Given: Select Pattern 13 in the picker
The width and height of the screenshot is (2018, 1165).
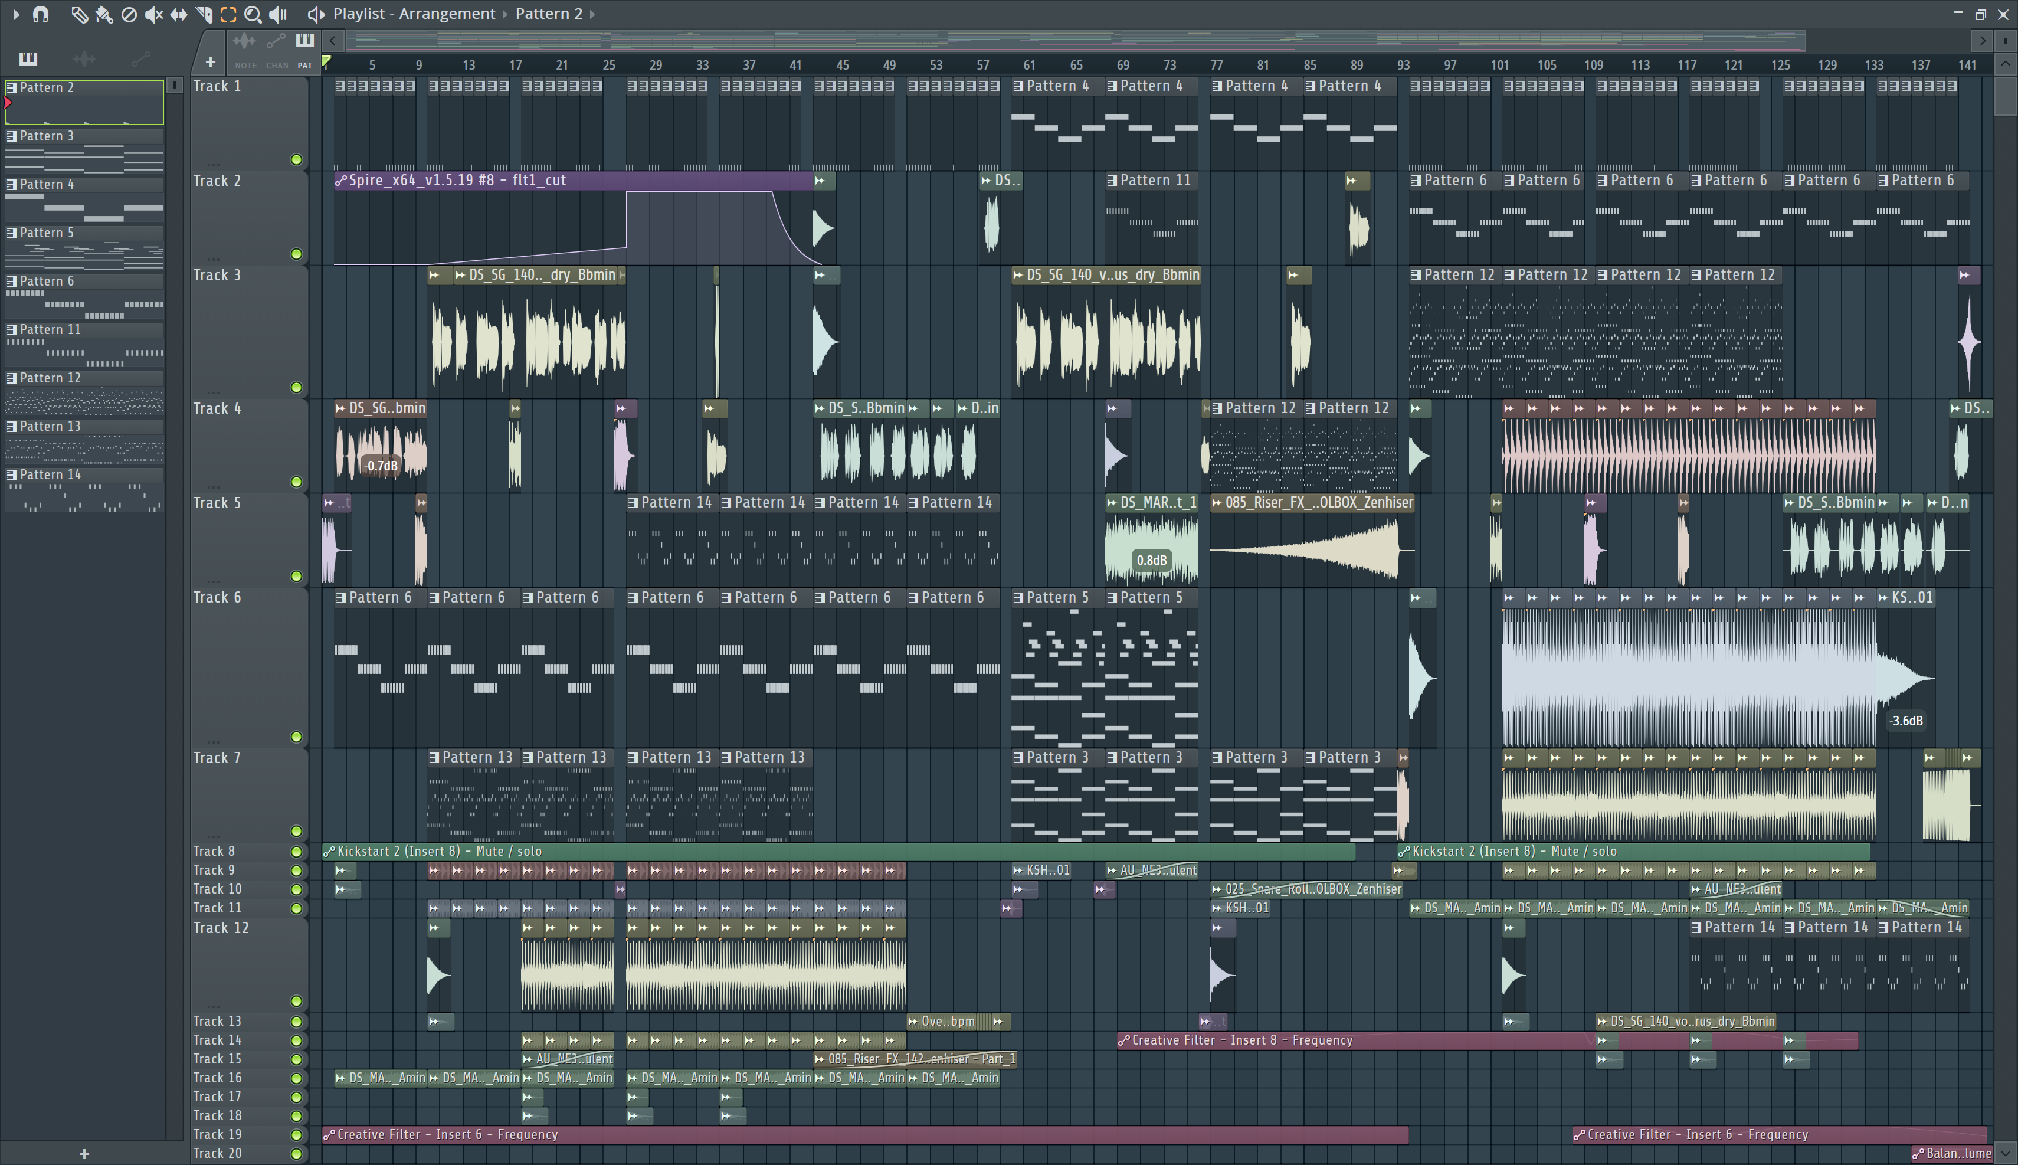Looking at the screenshot, I should point(84,441).
